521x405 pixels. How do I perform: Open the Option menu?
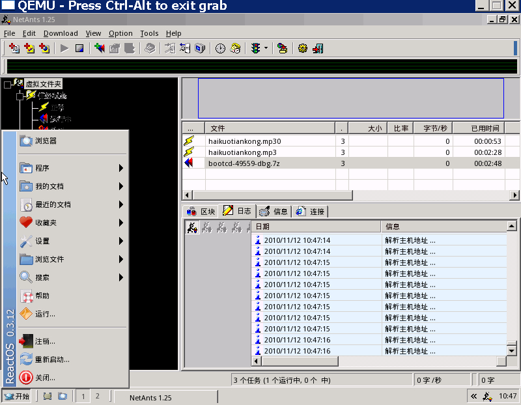[x=120, y=33]
